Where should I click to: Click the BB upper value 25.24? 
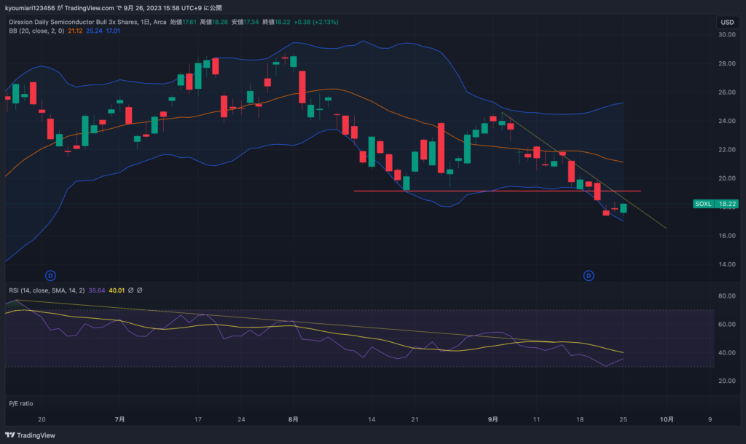tap(94, 31)
